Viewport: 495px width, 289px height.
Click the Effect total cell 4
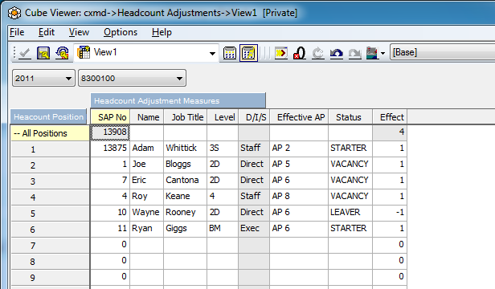pos(390,132)
